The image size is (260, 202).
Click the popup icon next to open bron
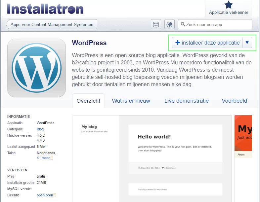tap(55, 195)
